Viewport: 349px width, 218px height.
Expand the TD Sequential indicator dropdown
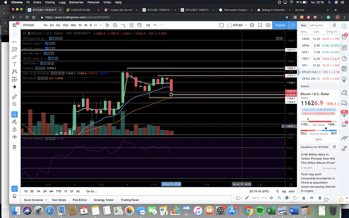pos(46,38)
